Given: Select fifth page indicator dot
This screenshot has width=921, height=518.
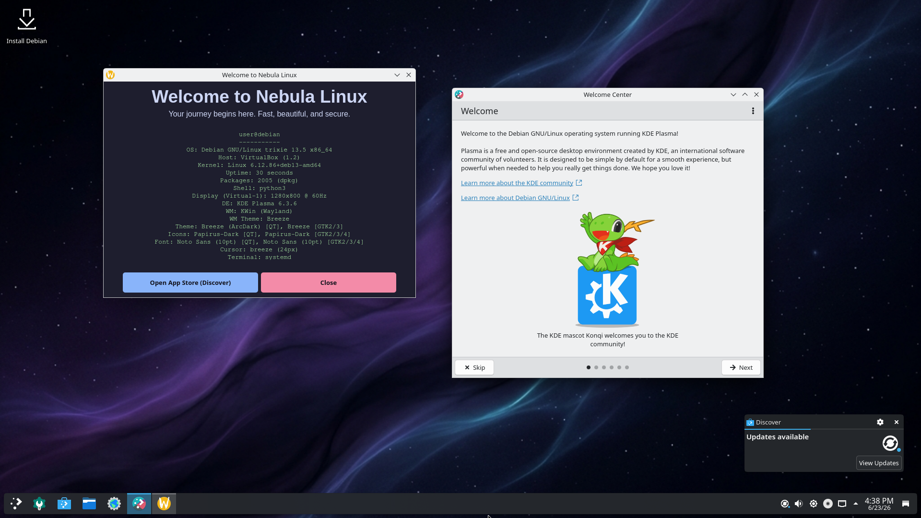Looking at the screenshot, I should click(619, 367).
